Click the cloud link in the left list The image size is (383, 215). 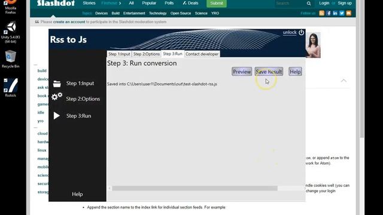(42, 134)
